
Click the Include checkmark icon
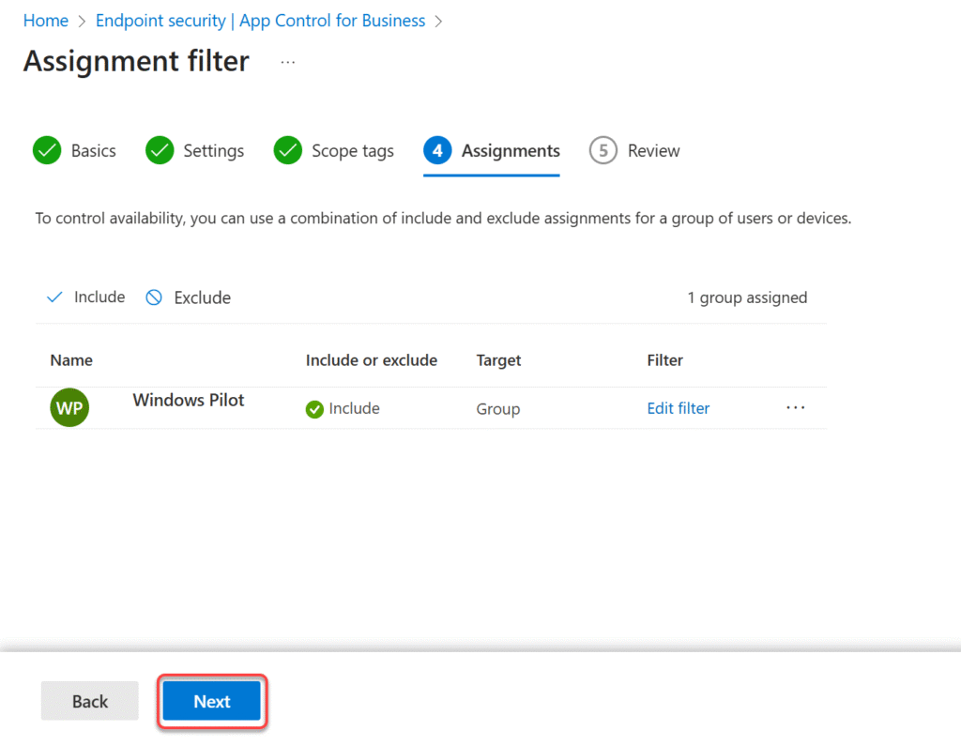click(x=54, y=297)
